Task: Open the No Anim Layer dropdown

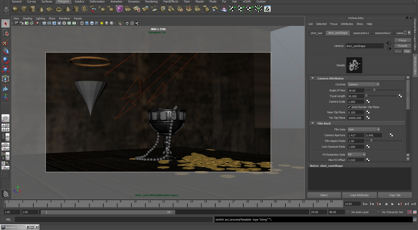Action: pyautogui.click(x=363, y=212)
